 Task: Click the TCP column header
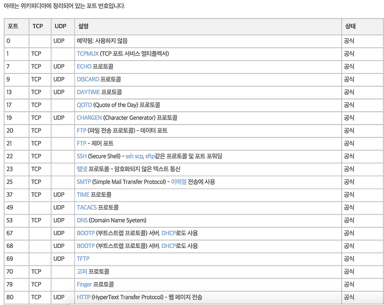click(x=40, y=27)
